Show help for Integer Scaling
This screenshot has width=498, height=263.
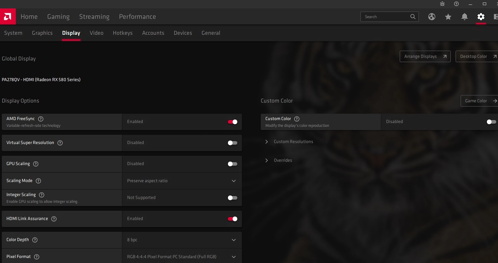[42, 195]
